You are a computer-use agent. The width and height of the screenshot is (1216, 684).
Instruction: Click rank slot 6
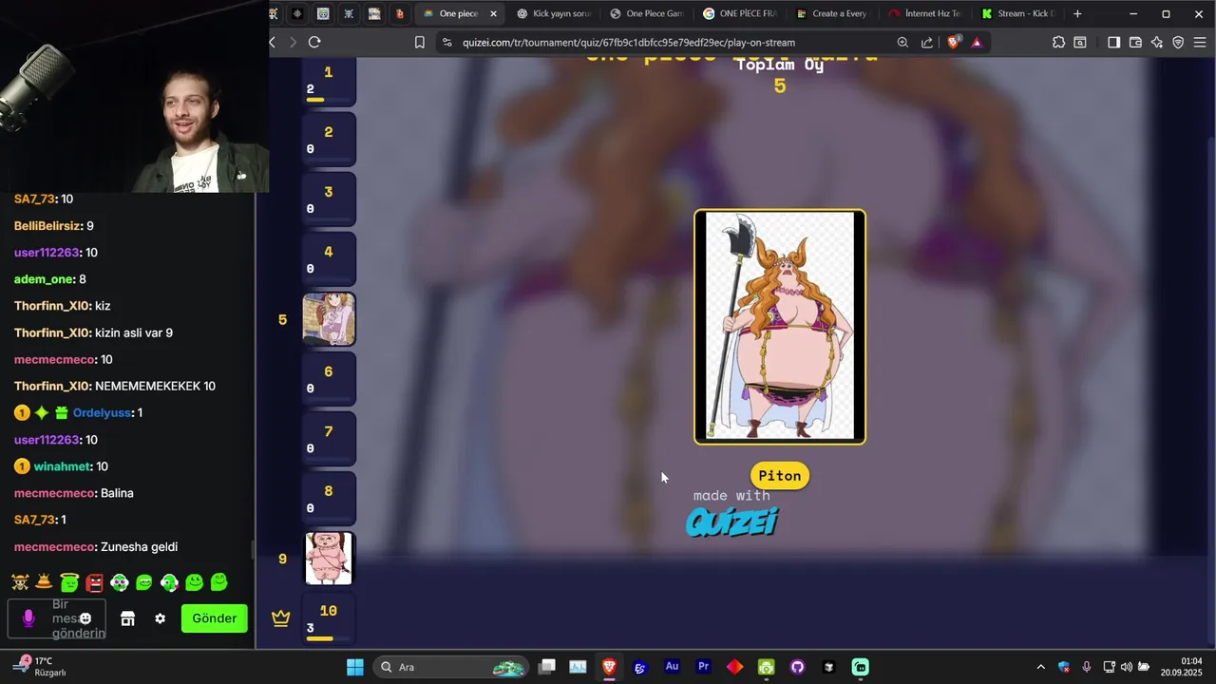[329, 379]
